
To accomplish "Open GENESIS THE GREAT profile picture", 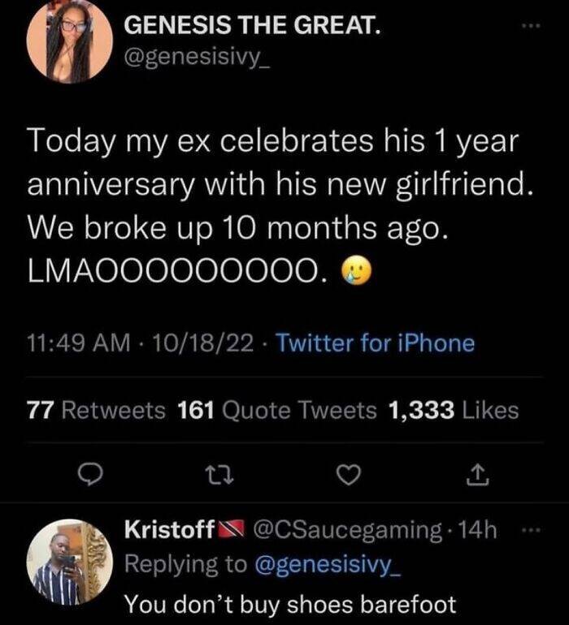I will click(69, 41).
